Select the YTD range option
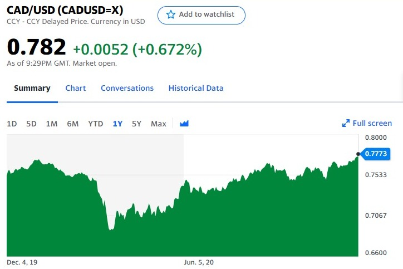This screenshot has height=269, width=403. tap(96, 124)
